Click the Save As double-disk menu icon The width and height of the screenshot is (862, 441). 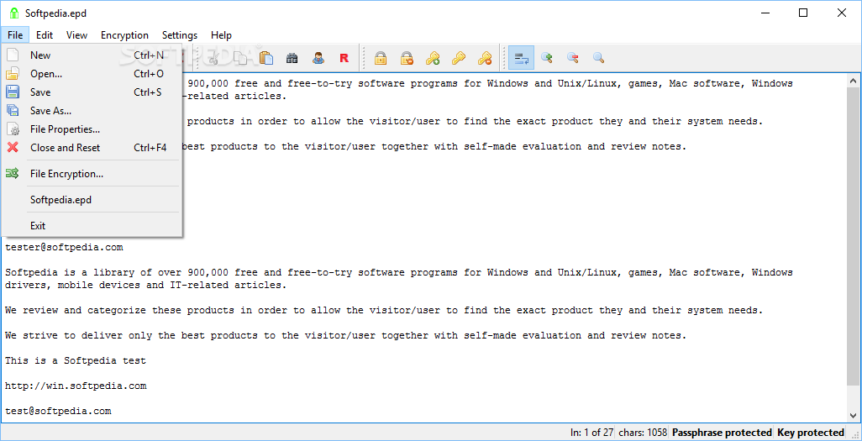click(12, 111)
